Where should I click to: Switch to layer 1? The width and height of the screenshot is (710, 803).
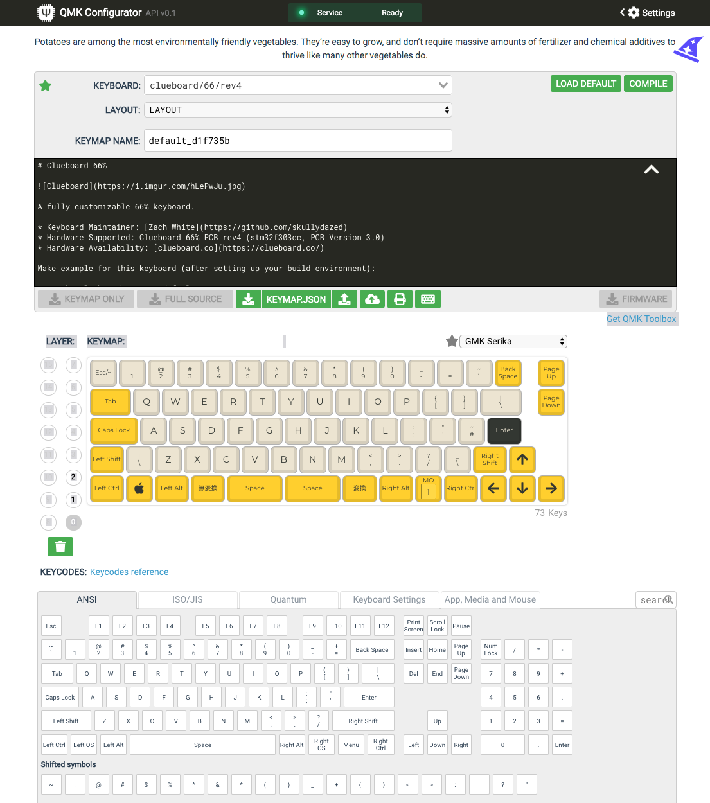click(73, 500)
